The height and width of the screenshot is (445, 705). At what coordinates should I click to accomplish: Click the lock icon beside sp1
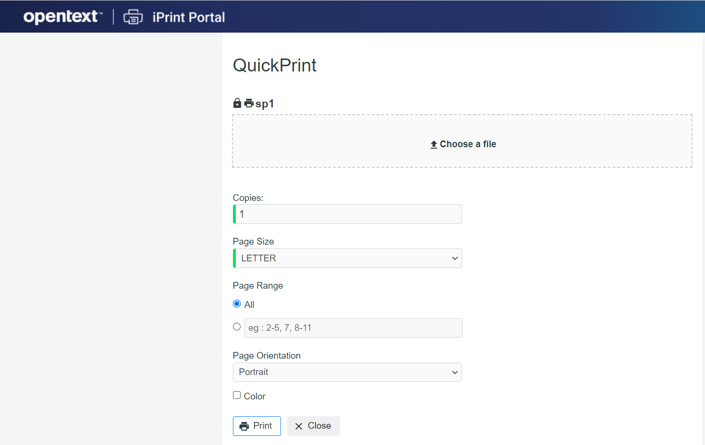237,103
